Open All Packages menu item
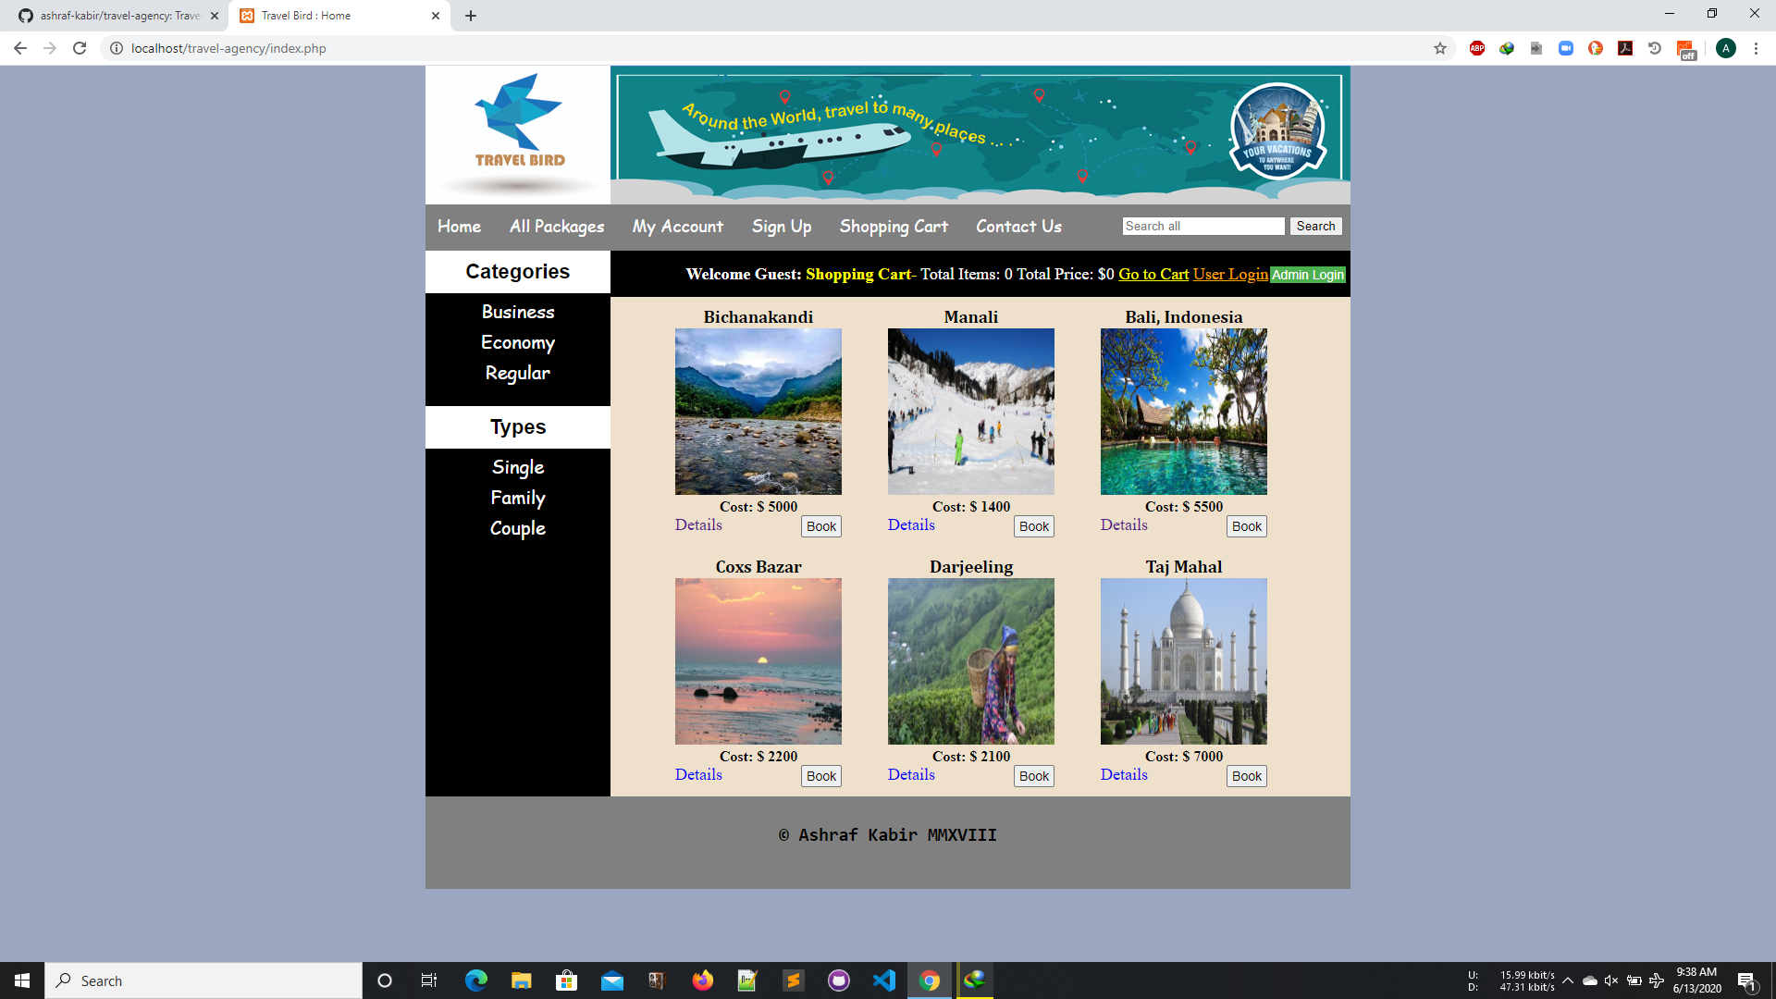Viewport: 1776px width, 999px height. point(557,227)
